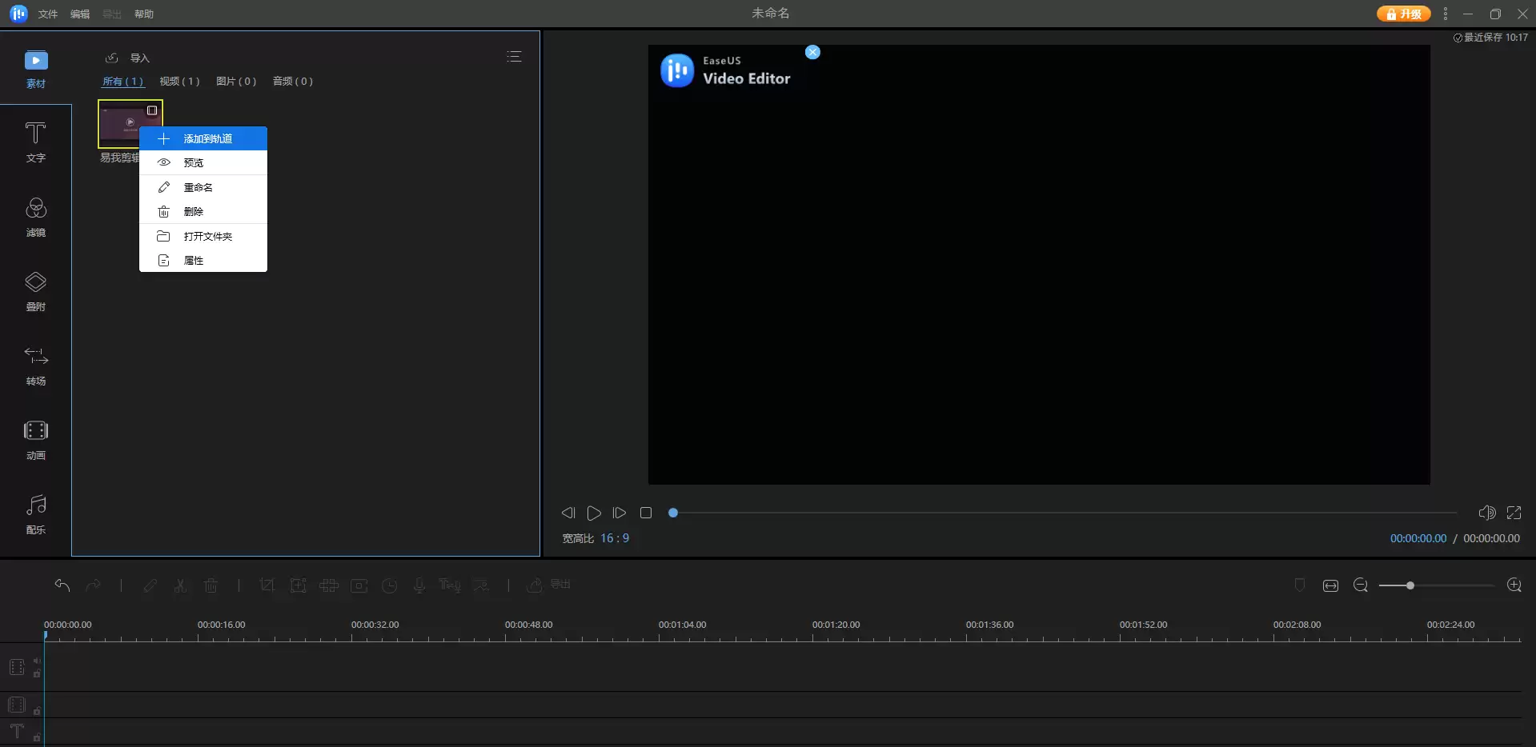The width and height of the screenshot is (1536, 747).
Task: Open the 配乐 music panel
Action: point(36,514)
